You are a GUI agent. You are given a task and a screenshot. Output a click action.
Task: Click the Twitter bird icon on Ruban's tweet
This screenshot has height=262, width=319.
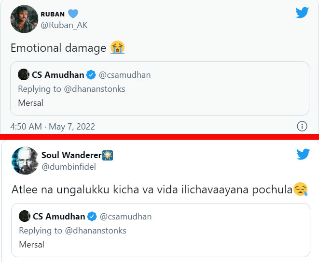pyautogui.click(x=302, y=13)
